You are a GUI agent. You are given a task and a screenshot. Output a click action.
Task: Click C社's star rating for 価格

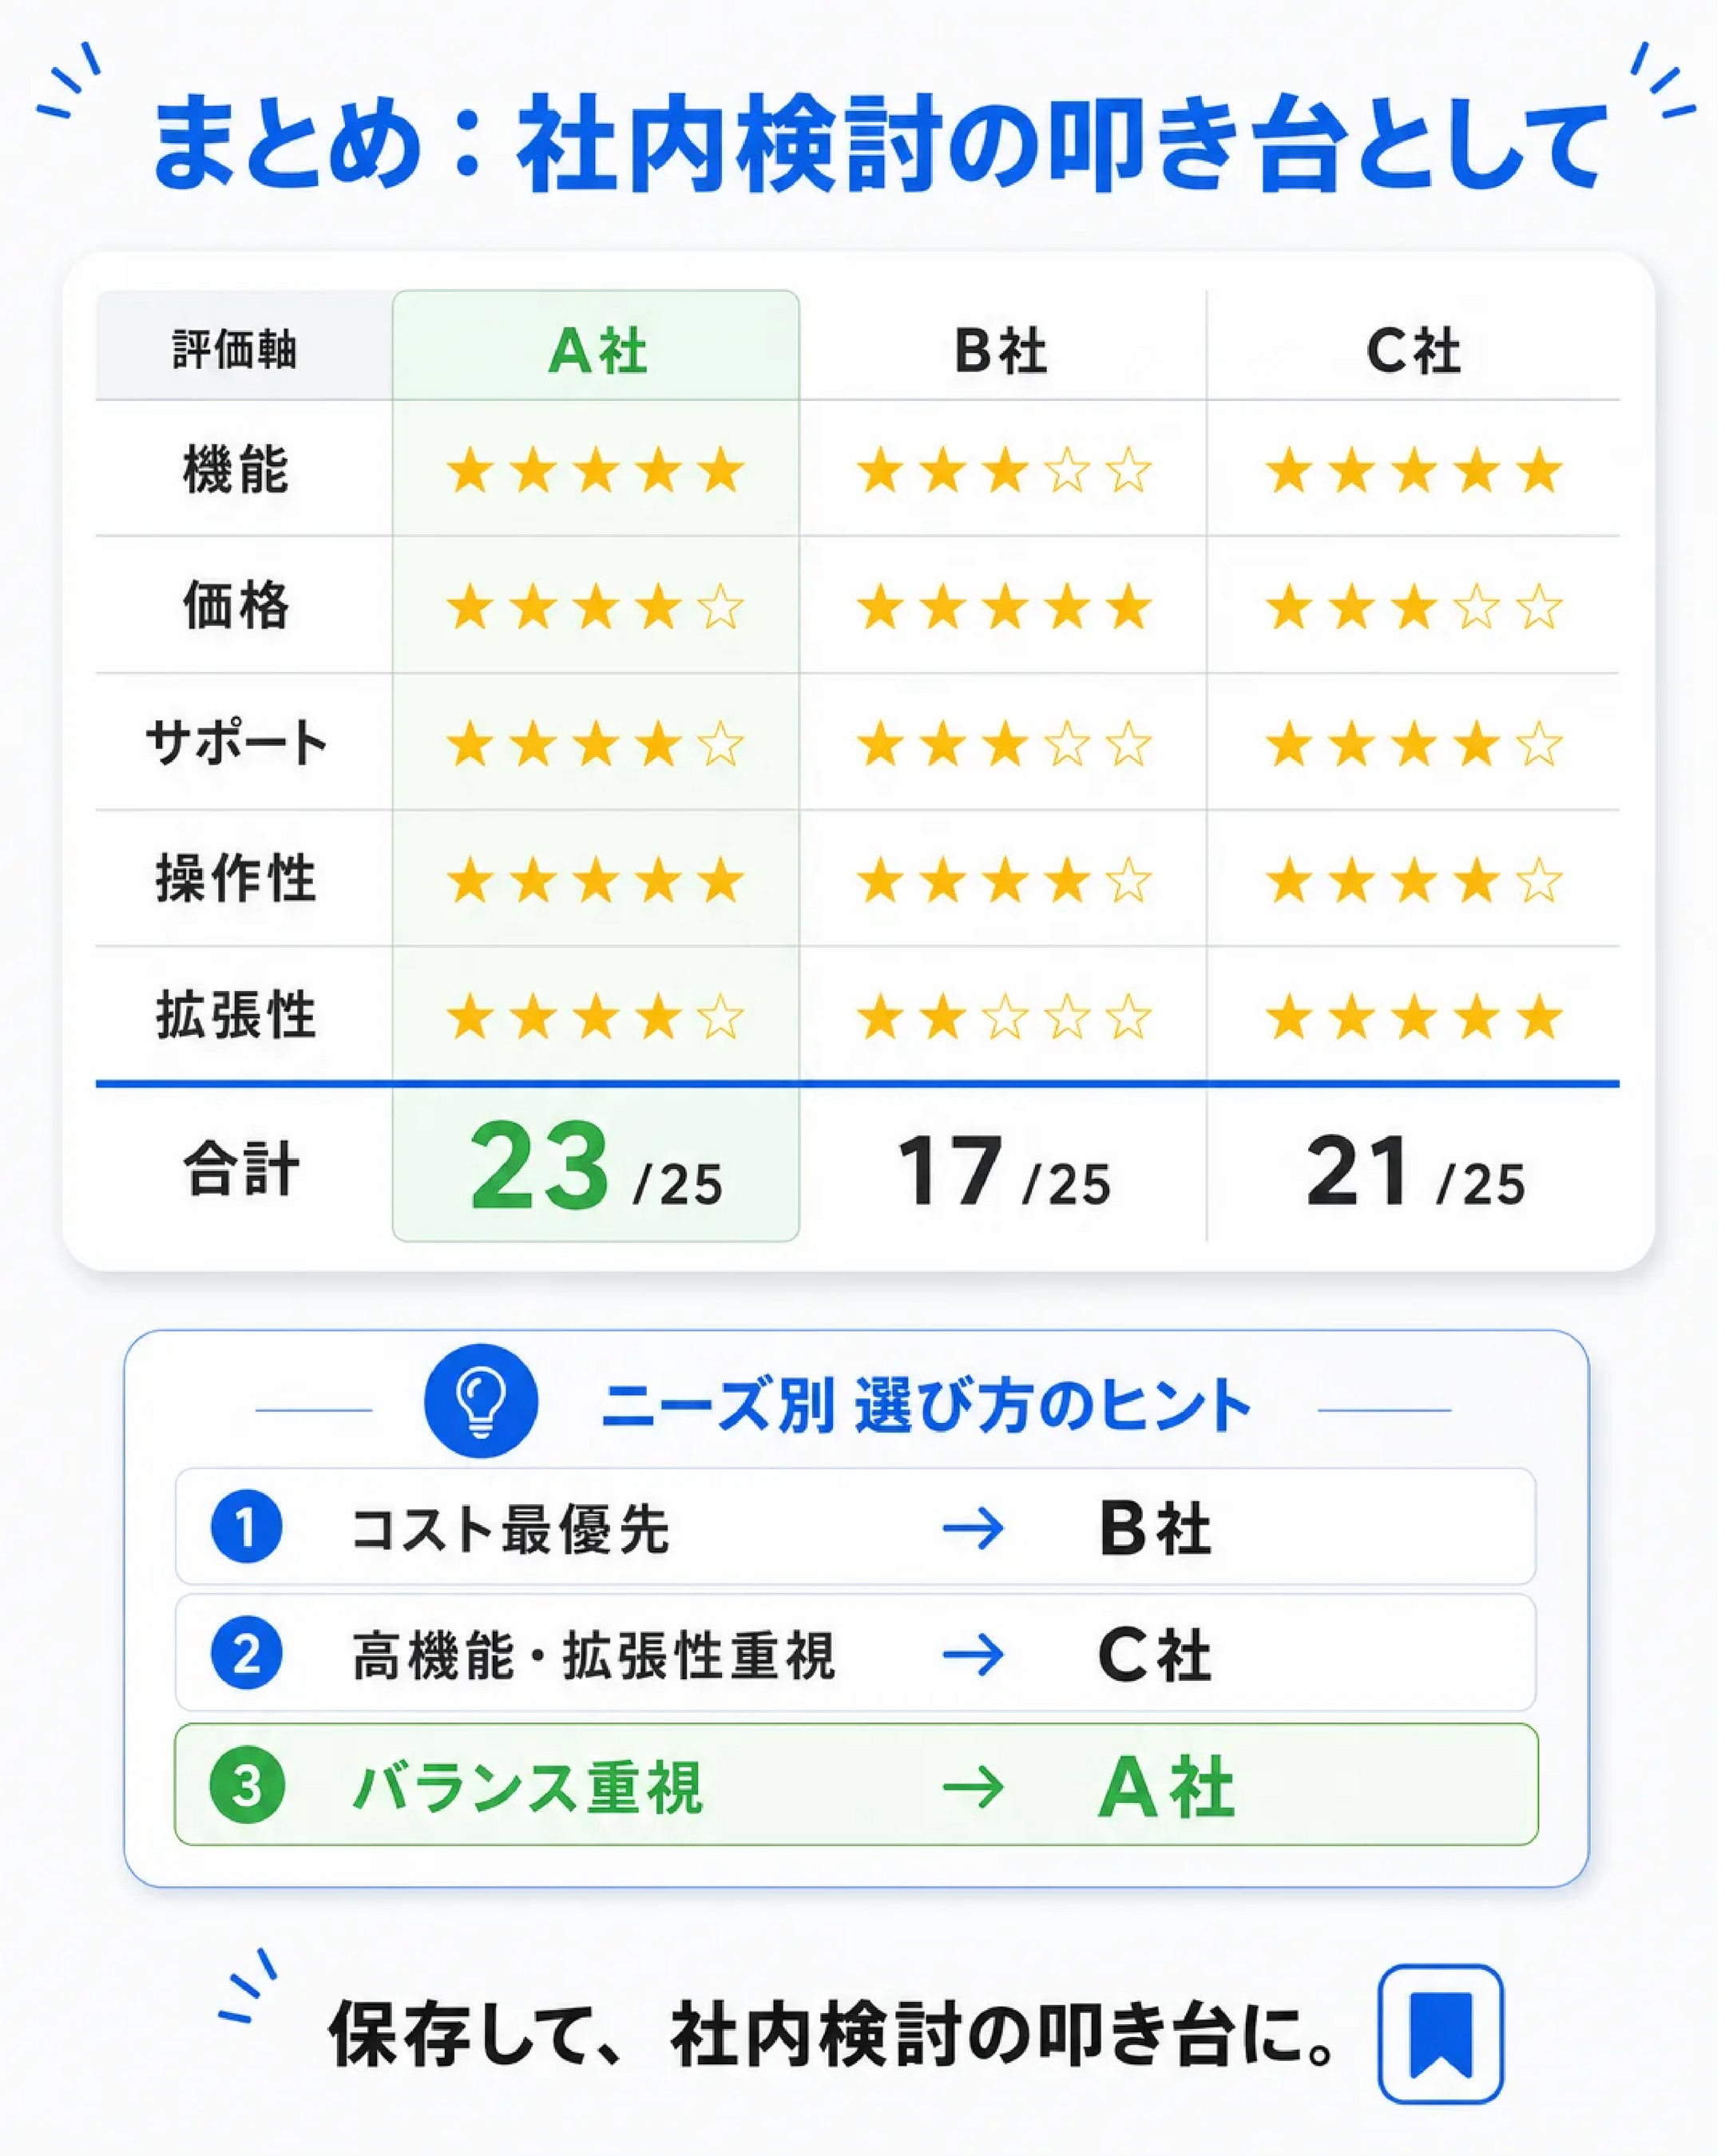1413,607
